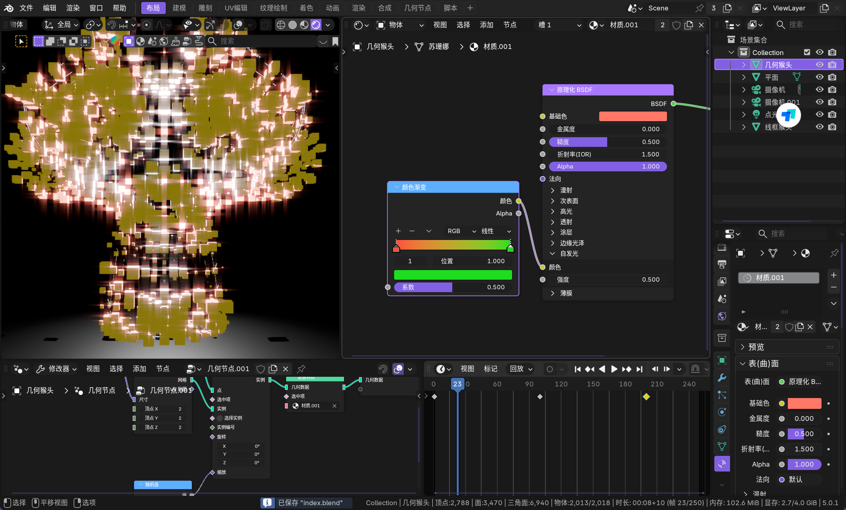Uncheck the Collection exclude checkbox

[x=807, y=52]
